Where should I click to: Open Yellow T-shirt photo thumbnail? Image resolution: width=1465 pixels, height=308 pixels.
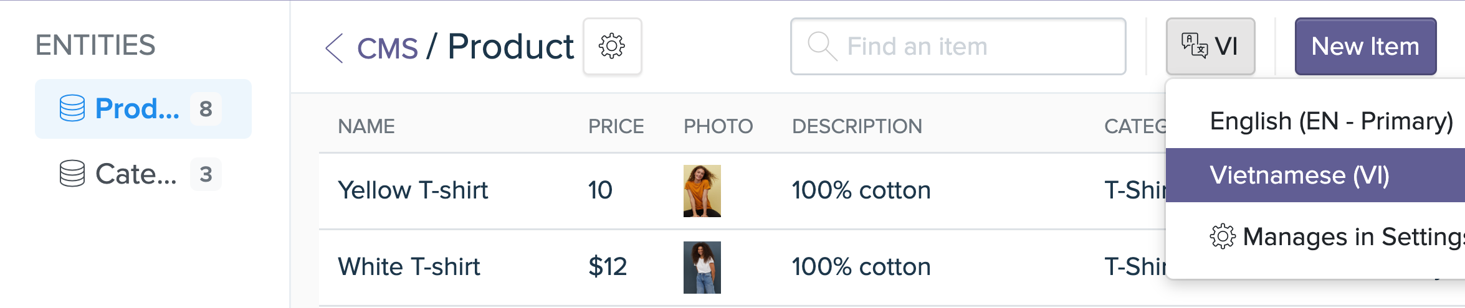tap(702, 191)
